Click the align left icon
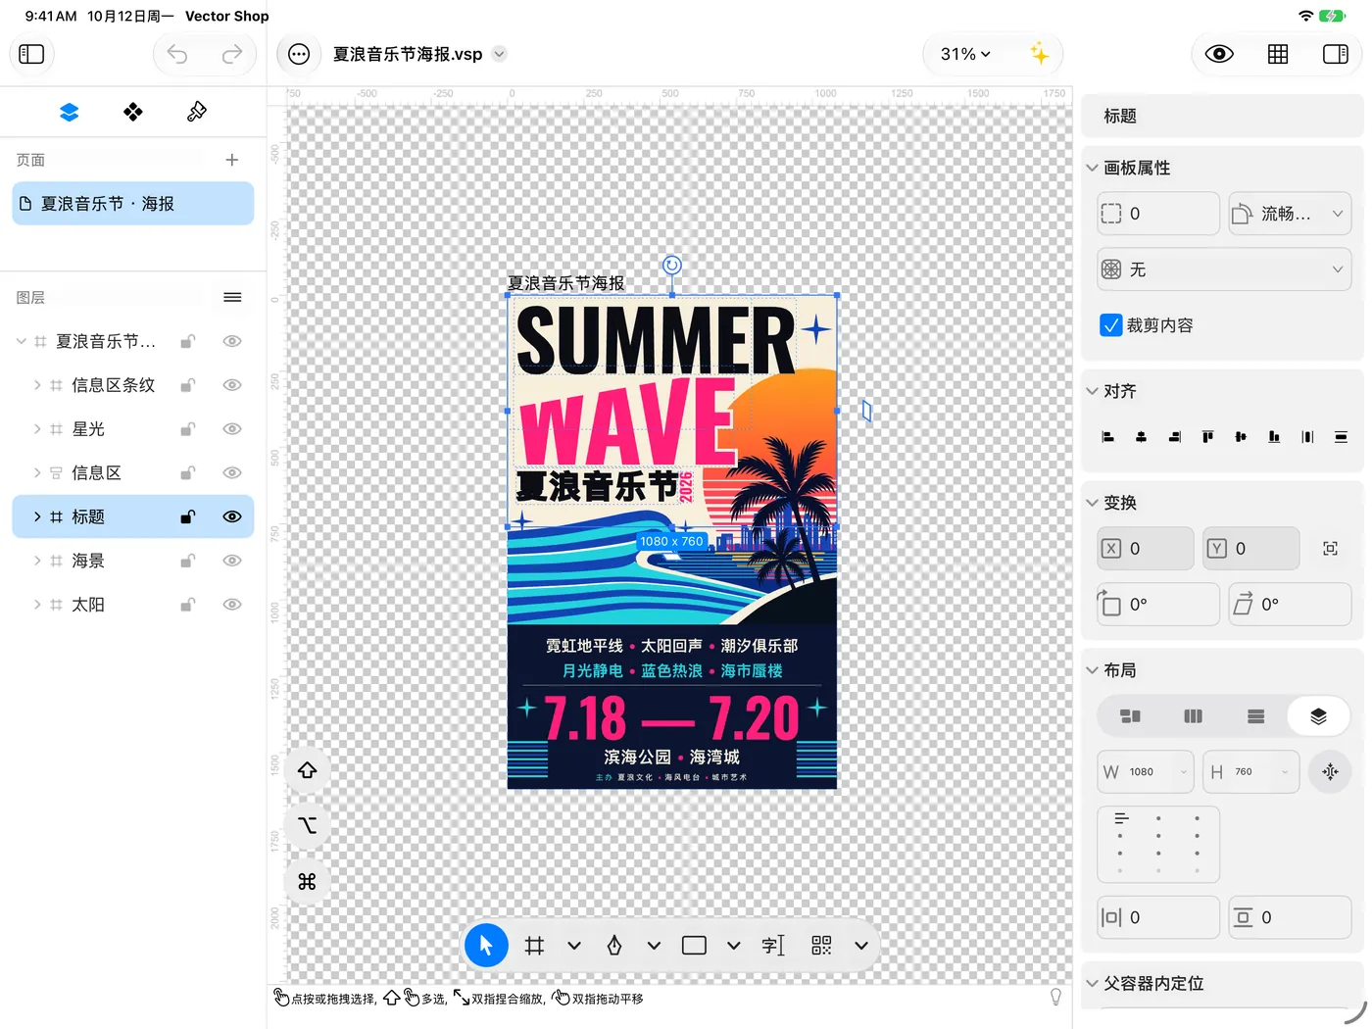 (1108, 437)
